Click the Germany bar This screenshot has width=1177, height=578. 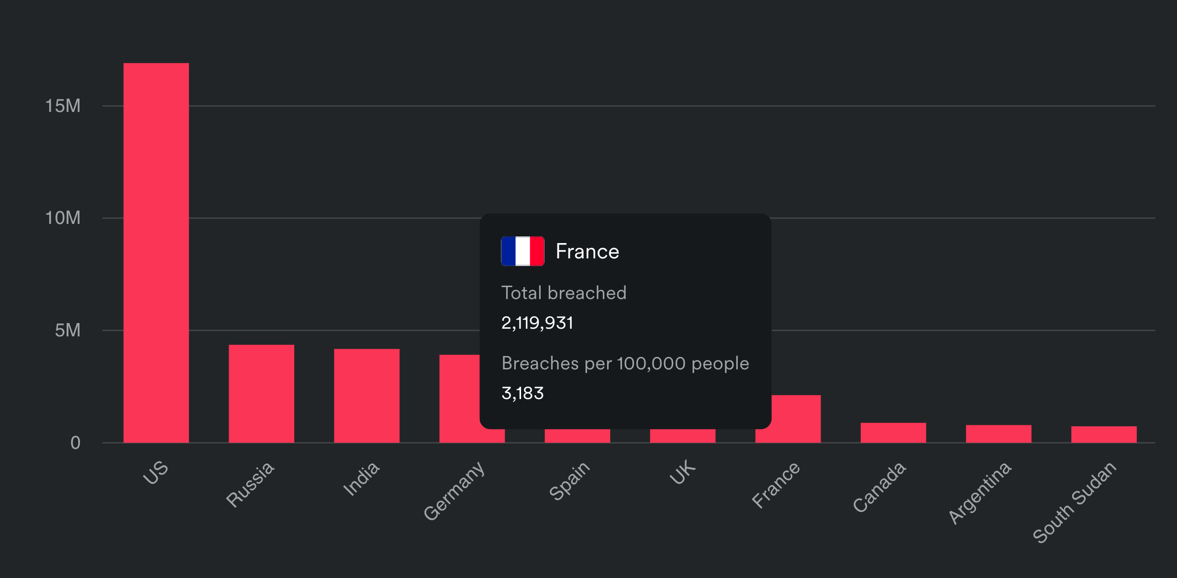(459, 398)
